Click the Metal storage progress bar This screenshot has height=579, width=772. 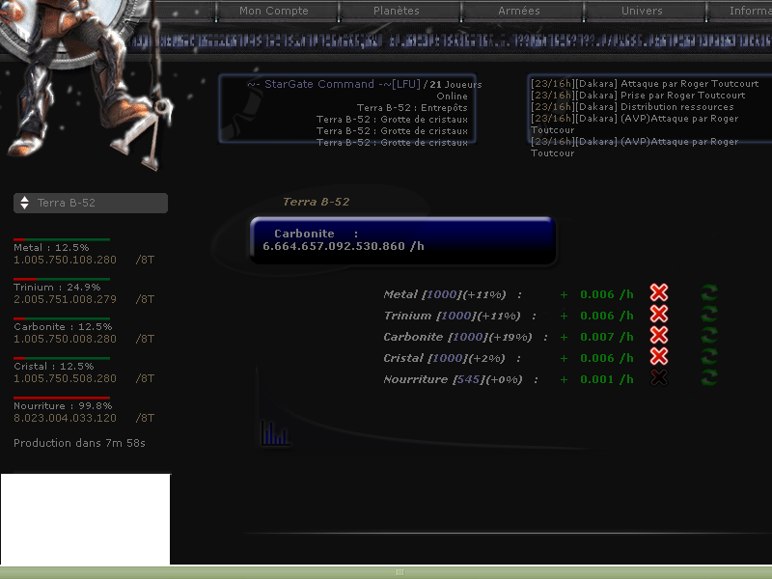pos(62,239)
